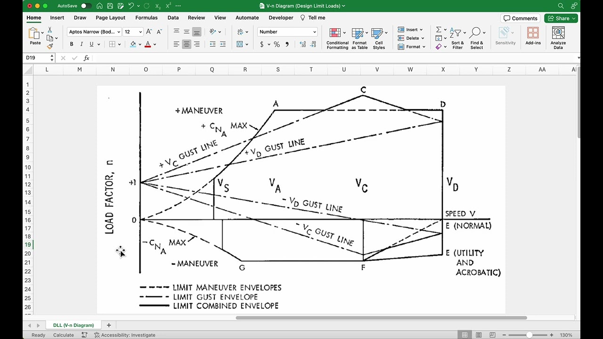Click the Format Painter brush icon
This screenshot has width=603, height=339.
50,46
